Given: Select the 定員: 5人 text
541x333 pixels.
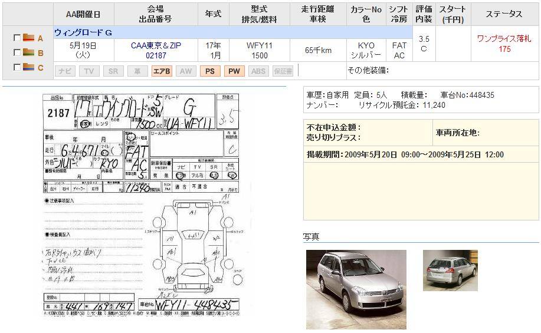Looking at the screenshot, I should (x=370, y=95).
